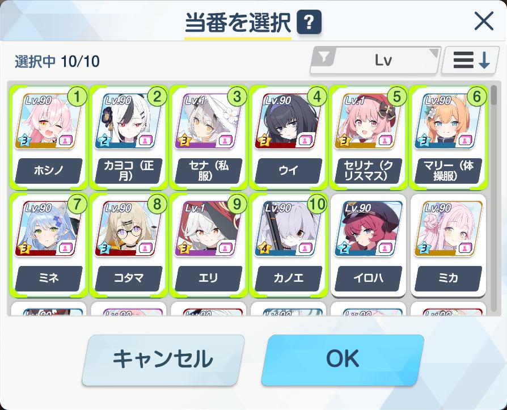Confirm selection with OK button
The height and width of the screenshot is (410, 507).
[x=343, y=360]
